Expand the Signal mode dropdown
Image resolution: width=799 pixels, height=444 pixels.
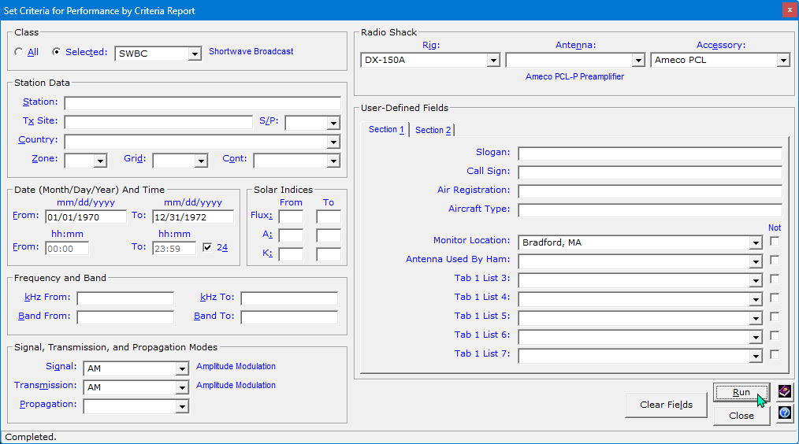click(x=182, y=369)
